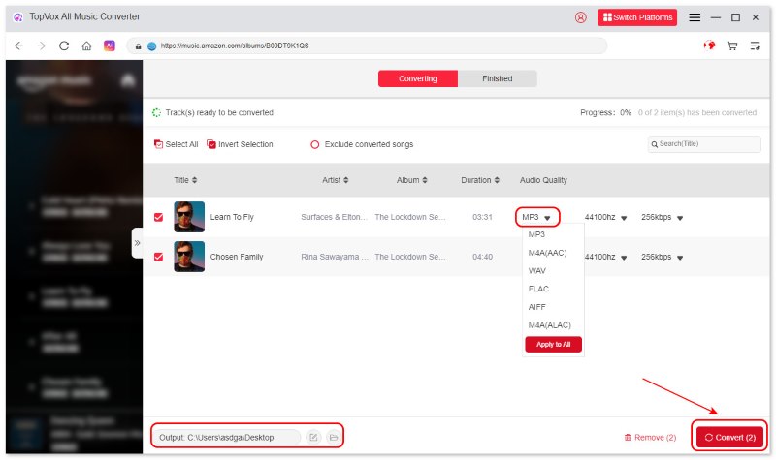
Task: Go back with the browser back arrow
Action: pos(18,46)
